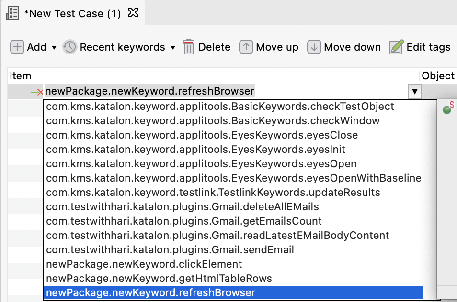Screen dimensions: 457x302
Task: Click the Item column header
Action: click(x=21, y=75)
